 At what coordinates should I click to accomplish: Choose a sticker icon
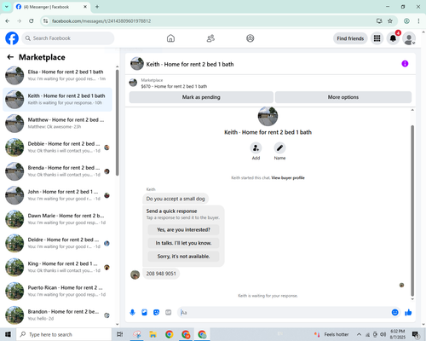pyautogui.click(x=156, y=313)
